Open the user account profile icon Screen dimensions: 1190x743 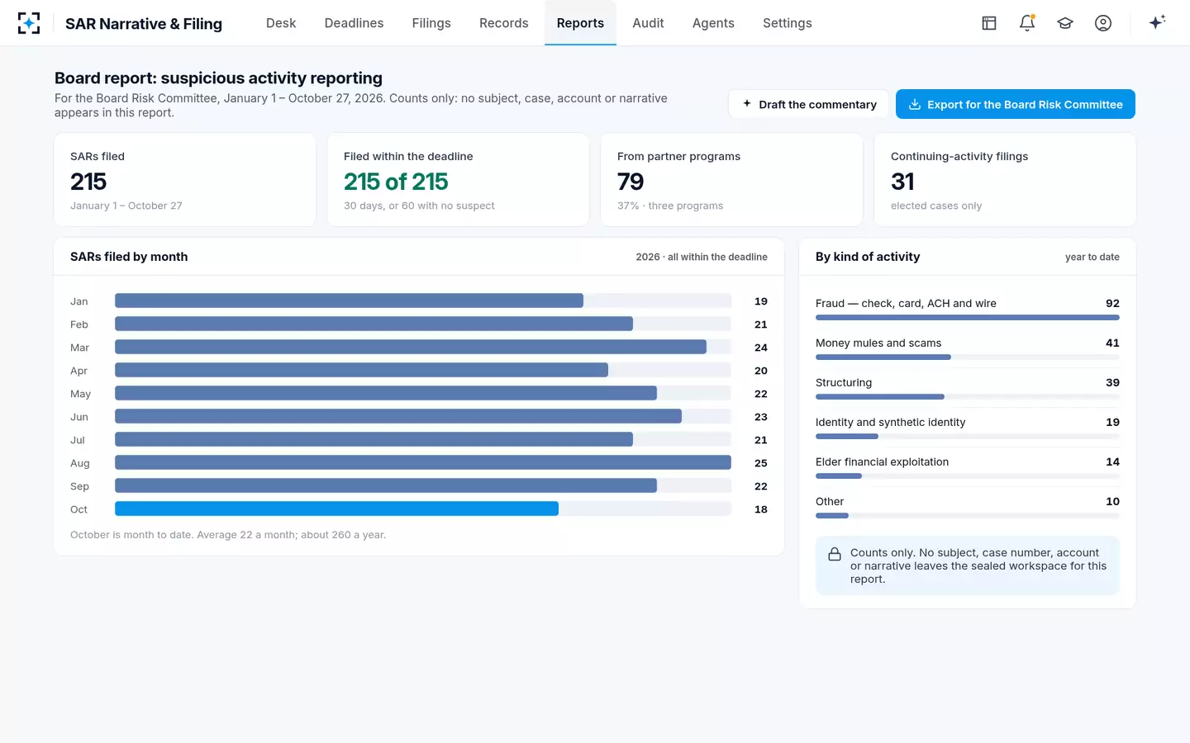coord(1103,23)
